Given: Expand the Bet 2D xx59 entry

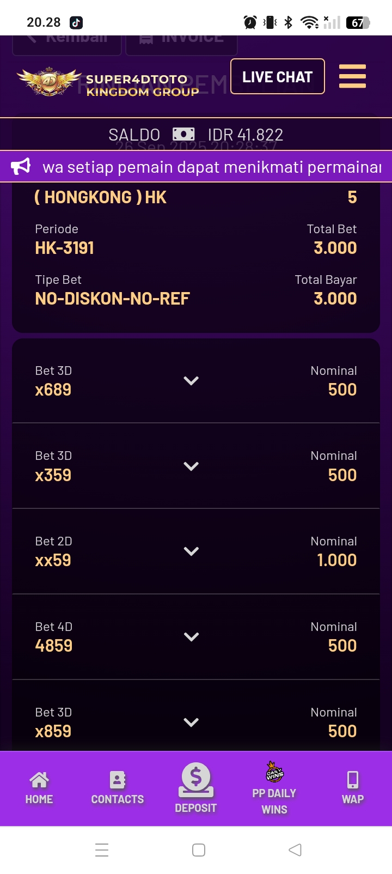Looking at the screenshot, I should coord(191,551).
